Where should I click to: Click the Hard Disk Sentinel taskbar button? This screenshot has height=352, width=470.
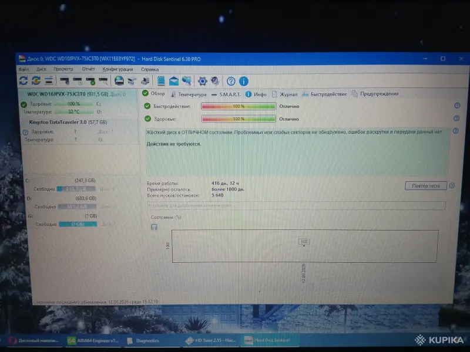pos(268,340)
